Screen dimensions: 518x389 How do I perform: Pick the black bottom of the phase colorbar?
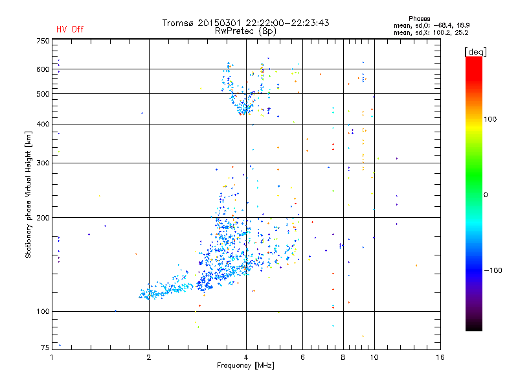pyautogui.click(x=474, y=326)
